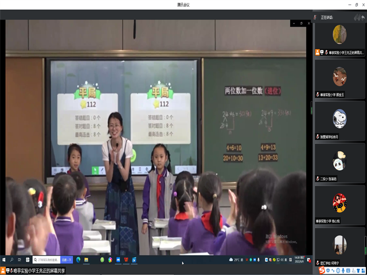The image size is (367, 275).
Task: Click the microphone icon in system tray
Action: (x=259, y=260)
